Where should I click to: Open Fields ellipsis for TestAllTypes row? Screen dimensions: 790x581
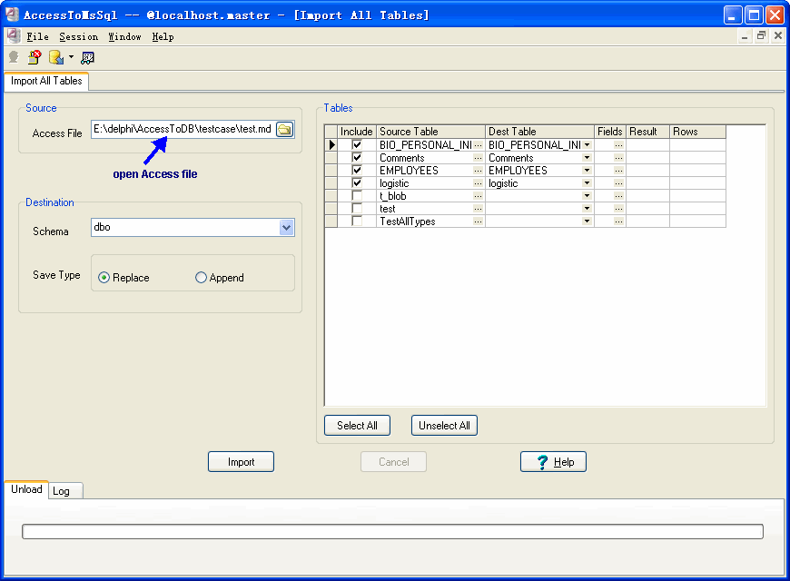click(x=618, y=222)
